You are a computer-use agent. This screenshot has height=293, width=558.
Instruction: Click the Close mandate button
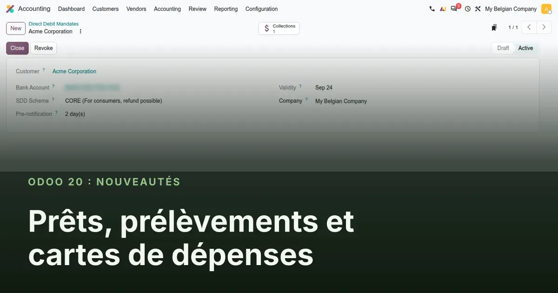pos(17,48)
